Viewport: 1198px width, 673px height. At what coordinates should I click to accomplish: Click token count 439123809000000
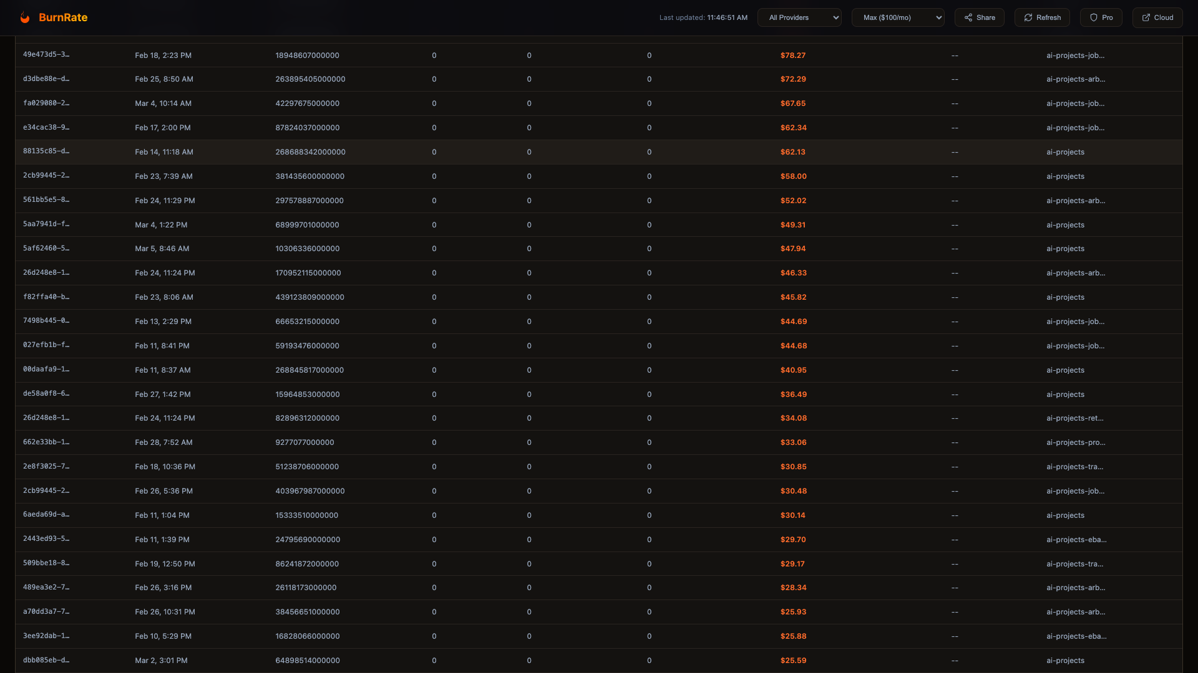[309, 297]
